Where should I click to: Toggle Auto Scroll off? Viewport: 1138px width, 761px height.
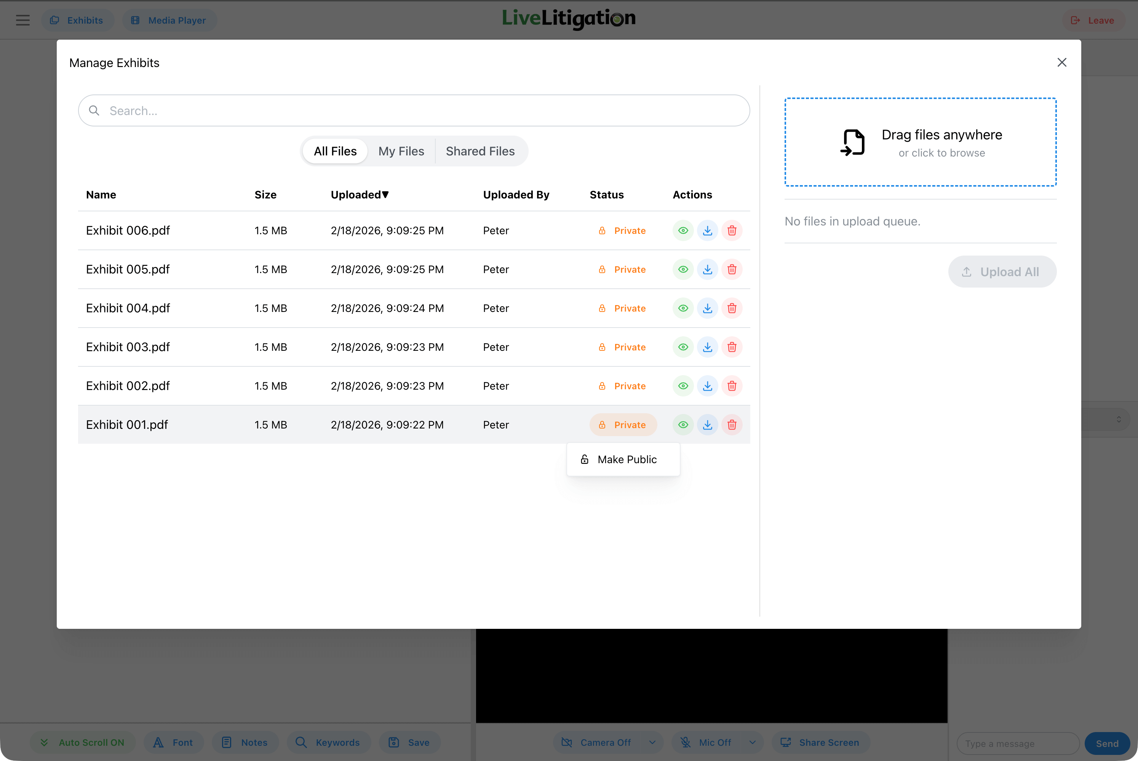pyautogui.click(x=82, y=742)
